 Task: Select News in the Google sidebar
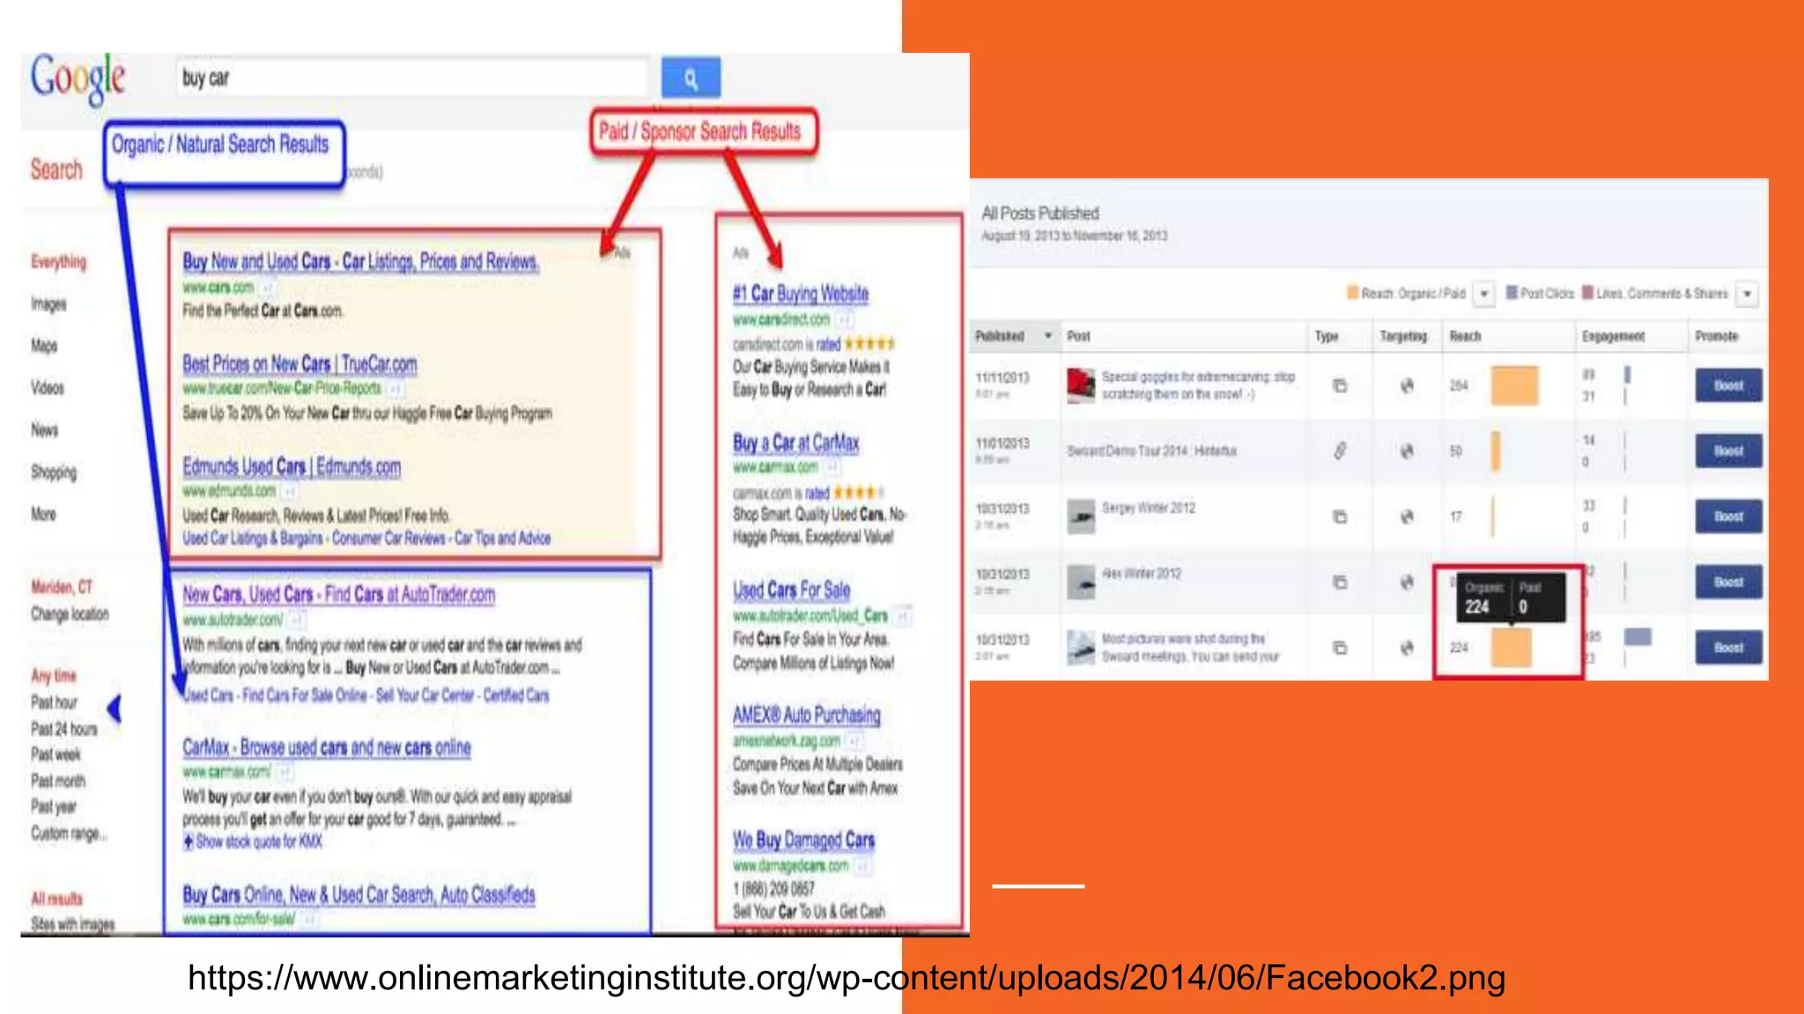[x=44, y=430]
